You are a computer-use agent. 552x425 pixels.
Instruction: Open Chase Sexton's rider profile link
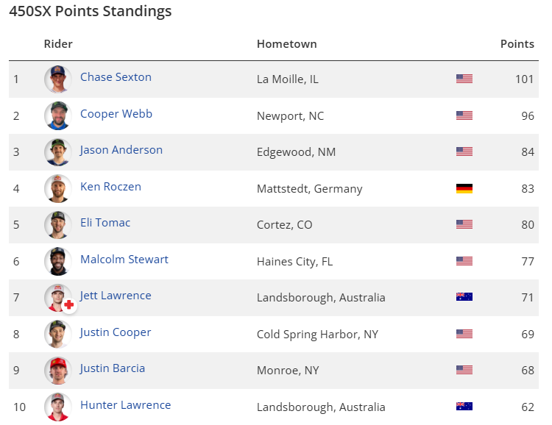[116, 77]
